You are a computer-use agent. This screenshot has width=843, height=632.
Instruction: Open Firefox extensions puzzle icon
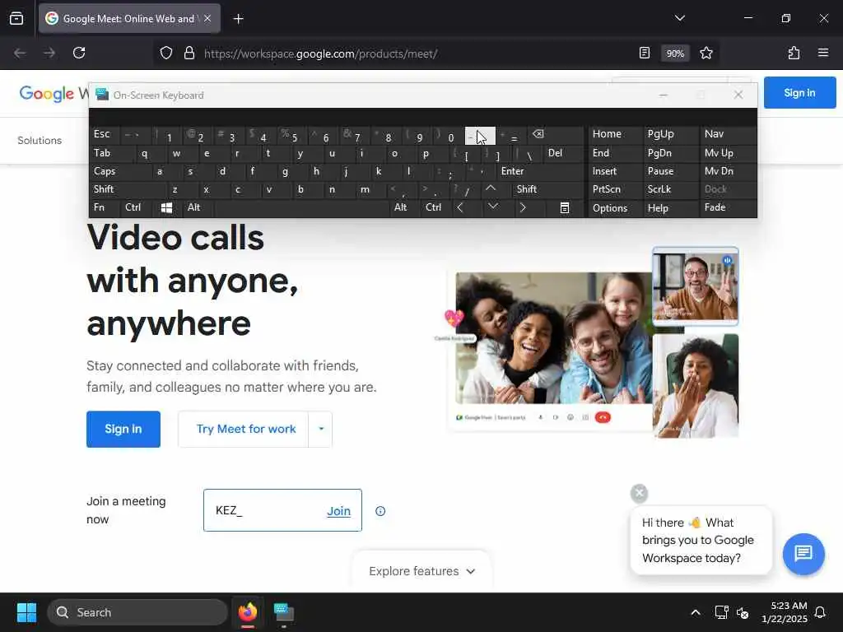coord(794,53)
